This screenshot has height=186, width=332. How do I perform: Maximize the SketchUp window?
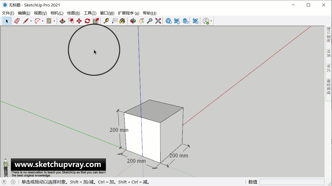click(x=308, y=5)
